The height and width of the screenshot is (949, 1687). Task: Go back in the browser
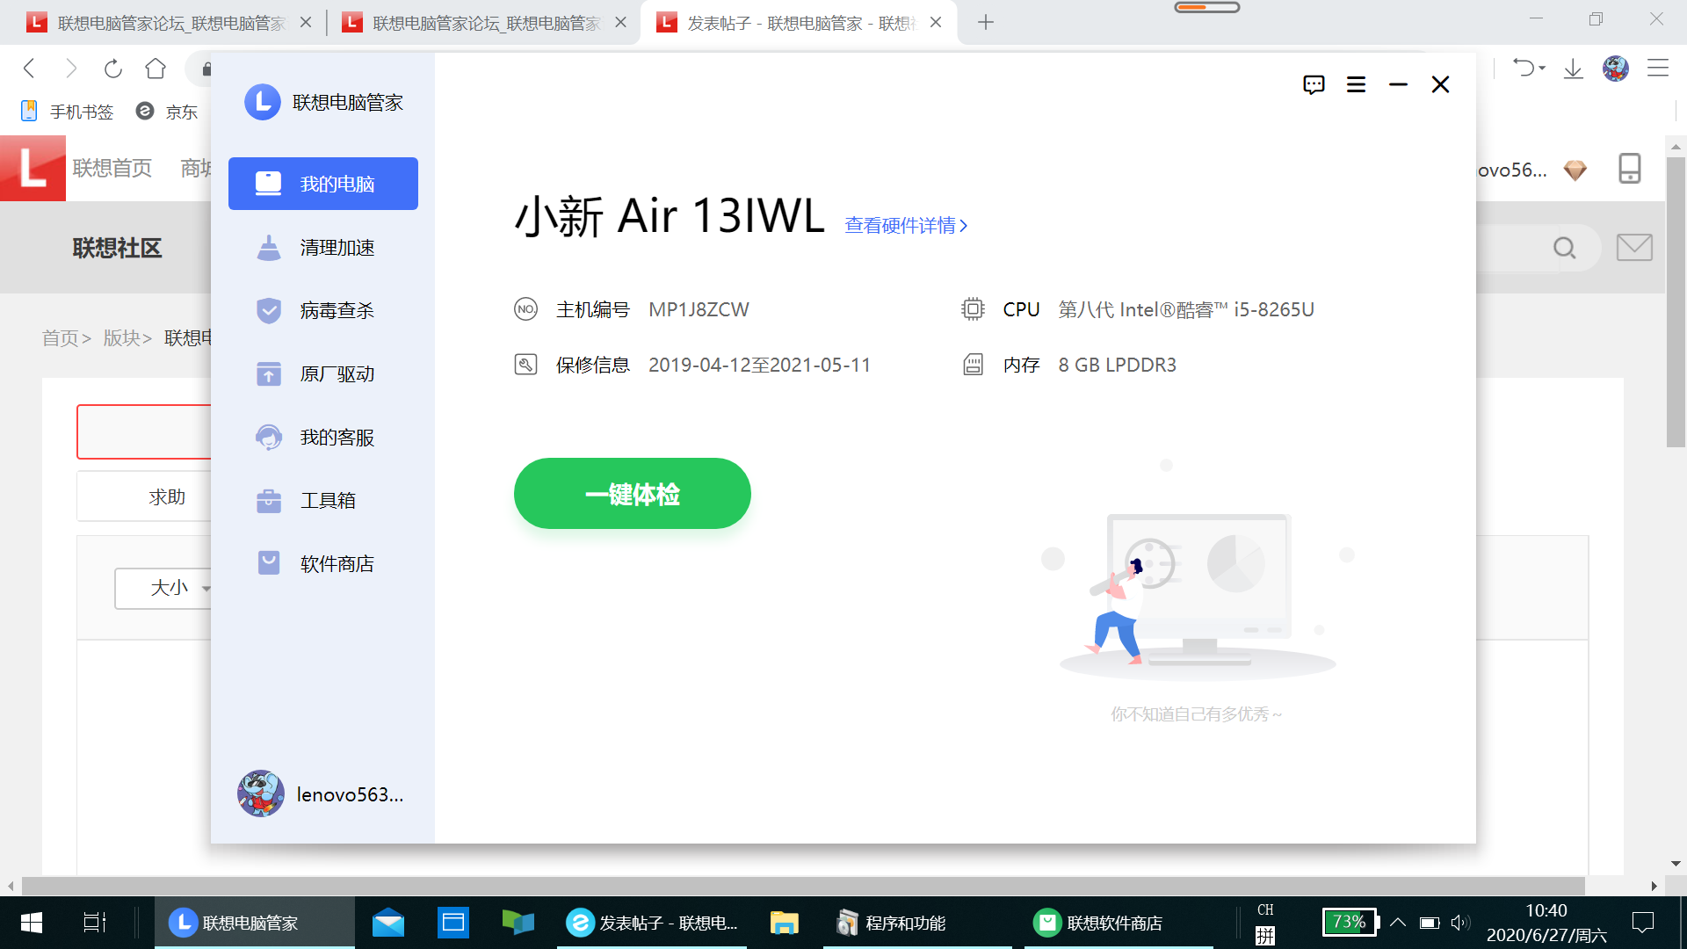29,69
